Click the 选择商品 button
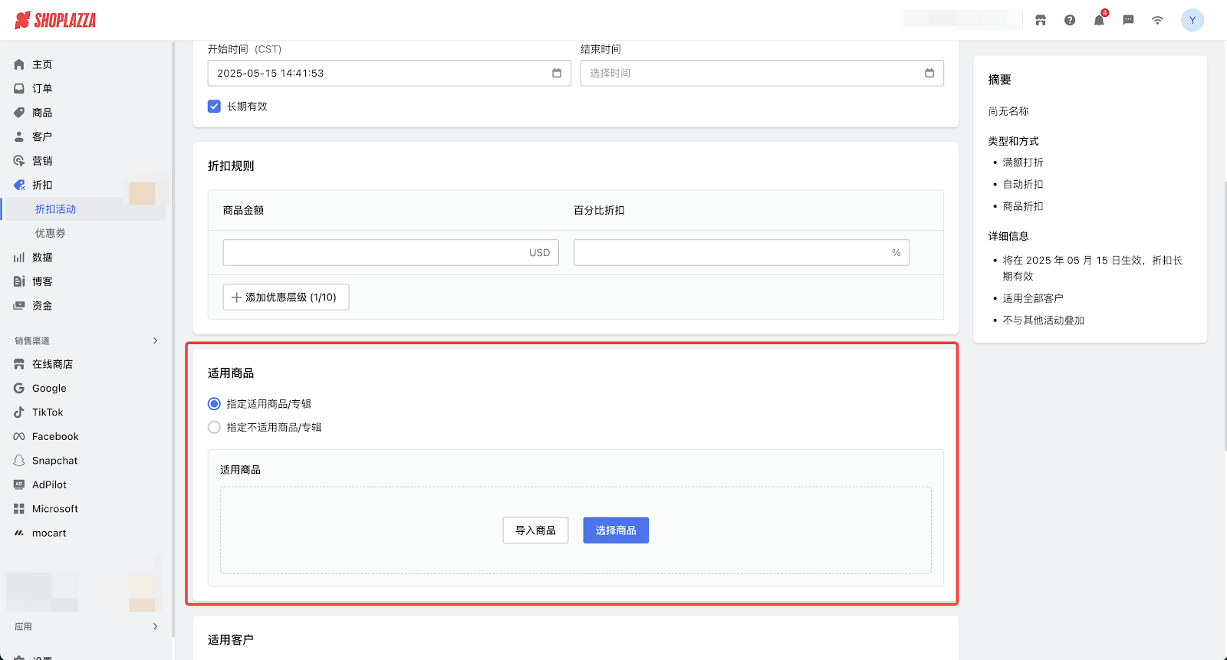The image size is (1227, 660). coord(615,530)
